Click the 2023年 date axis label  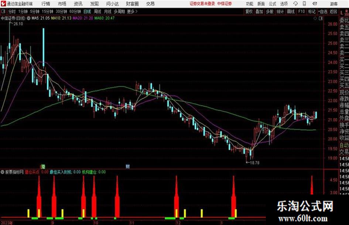click(x=7, y=223)
